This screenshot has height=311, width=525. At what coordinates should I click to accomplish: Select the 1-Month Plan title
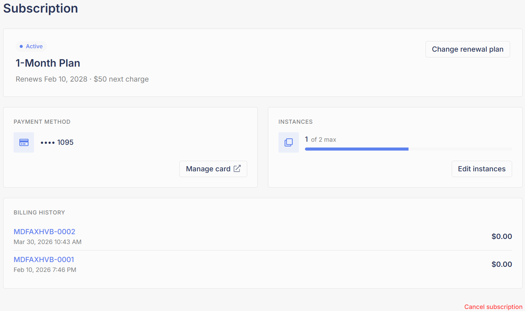tap(48, 63)
